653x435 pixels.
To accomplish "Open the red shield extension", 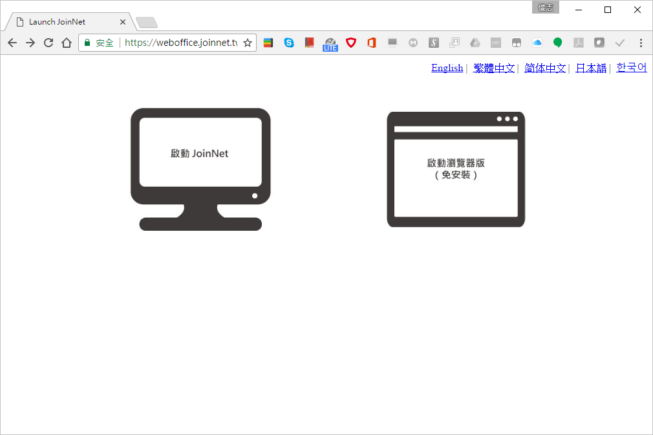I will tap(351, 43).
